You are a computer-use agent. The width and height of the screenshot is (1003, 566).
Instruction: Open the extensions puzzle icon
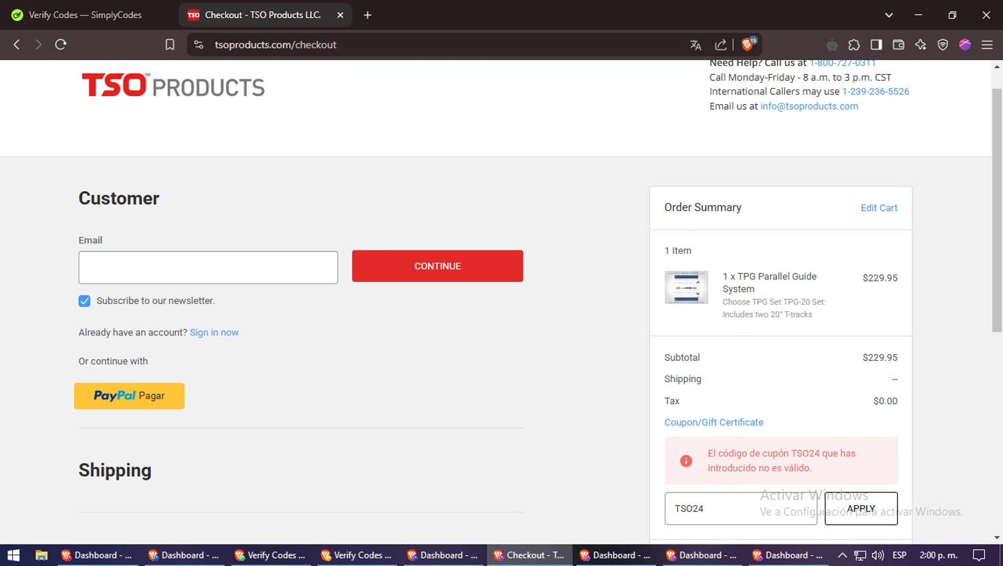[x=854, y=45]
